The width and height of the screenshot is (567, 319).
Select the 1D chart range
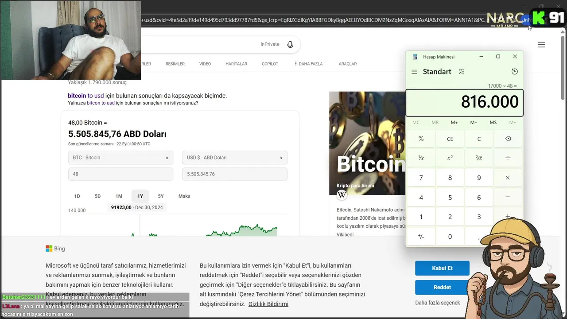(77, 196)
